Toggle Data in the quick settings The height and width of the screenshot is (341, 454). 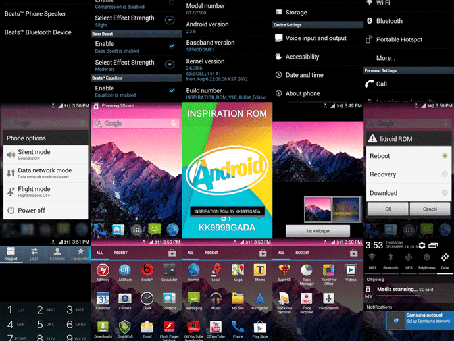pyautogui.click(x=445, y=261)
